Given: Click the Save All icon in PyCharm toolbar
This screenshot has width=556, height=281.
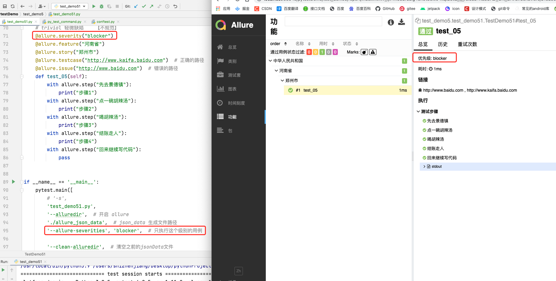Looking at the screenshot, I should (5, 6).
